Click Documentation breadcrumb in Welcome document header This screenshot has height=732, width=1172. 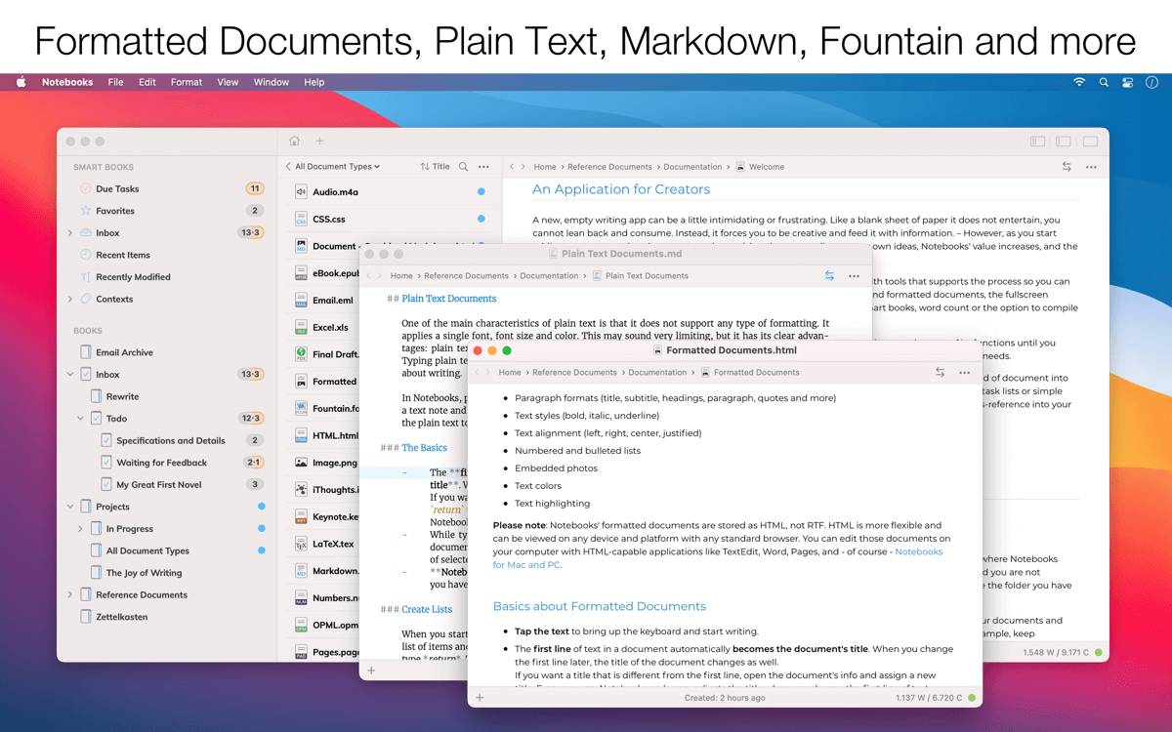[x=692, y=167]
